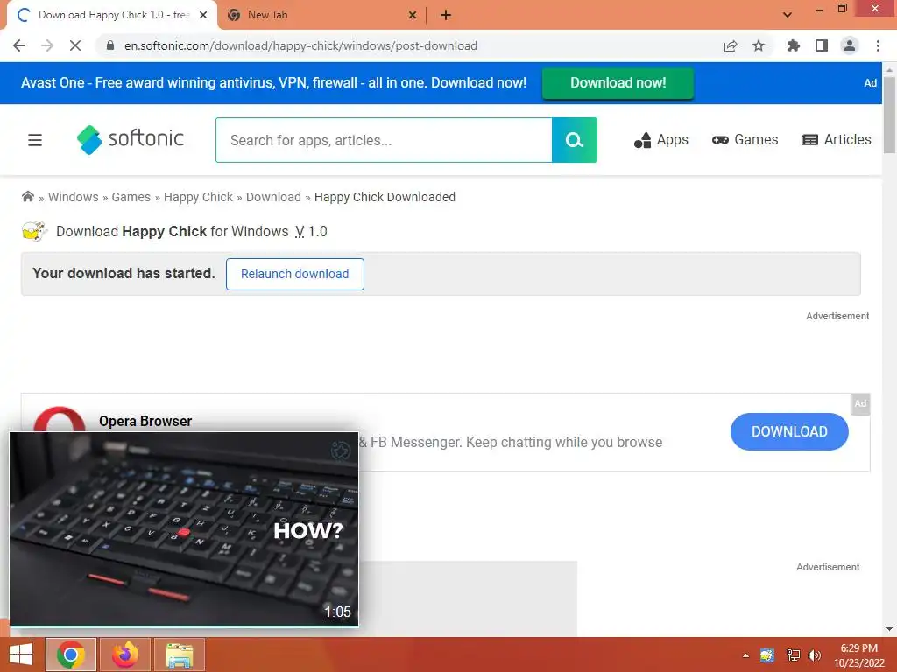This screenshot has height=672, width=897.
Task: Click the lock icon in address bar
Action: coord(110,45)
